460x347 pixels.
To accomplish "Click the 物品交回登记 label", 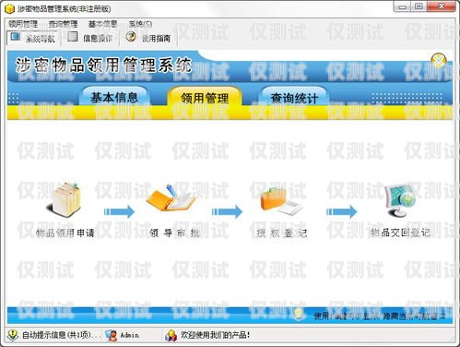I will pos(400,233).
